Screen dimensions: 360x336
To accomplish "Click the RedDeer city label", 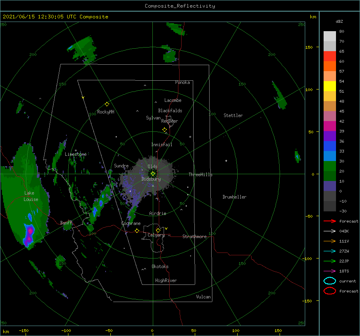I will point(170,121).
